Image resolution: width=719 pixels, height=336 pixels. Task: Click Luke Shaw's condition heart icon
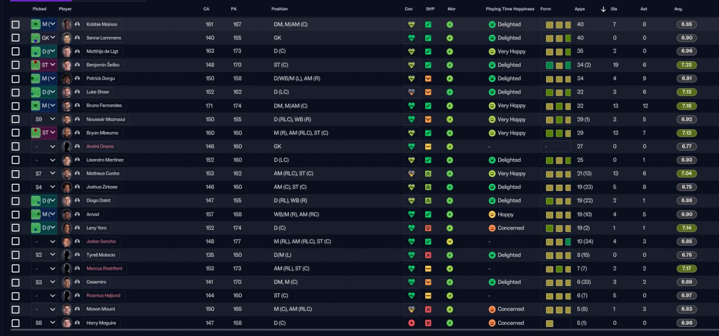tap(411, 92)
